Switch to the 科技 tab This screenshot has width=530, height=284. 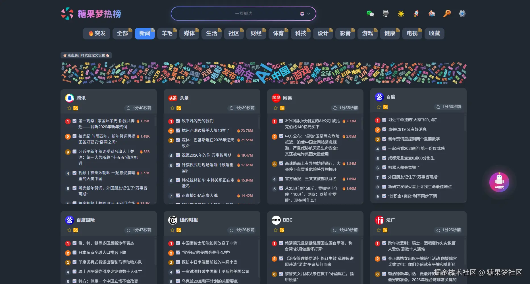pyautogui.click(x=301, y=33)
